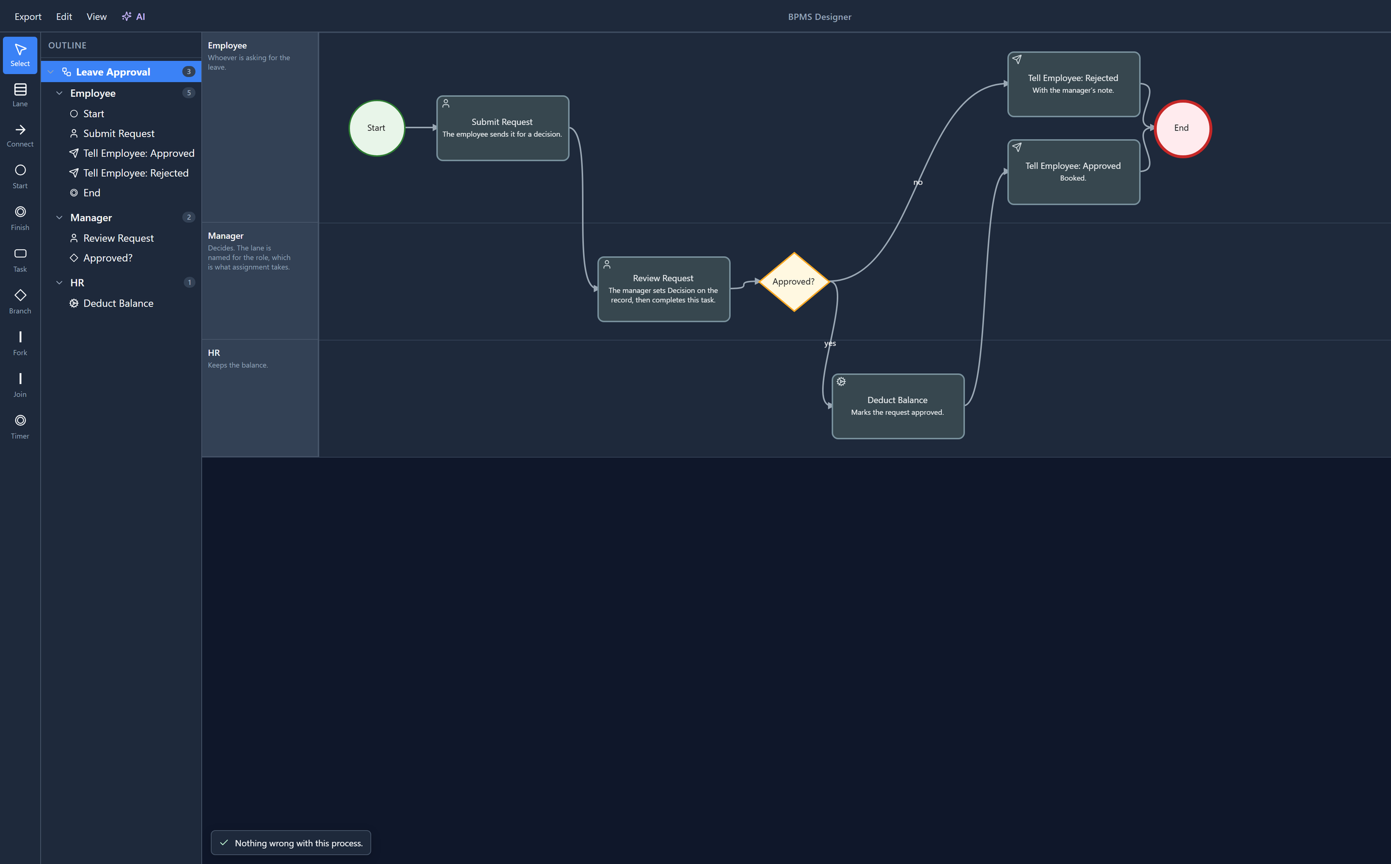This screenshot has width=1391, height=864.
Task: Select the Start event tool
Action: pos(20,177)
